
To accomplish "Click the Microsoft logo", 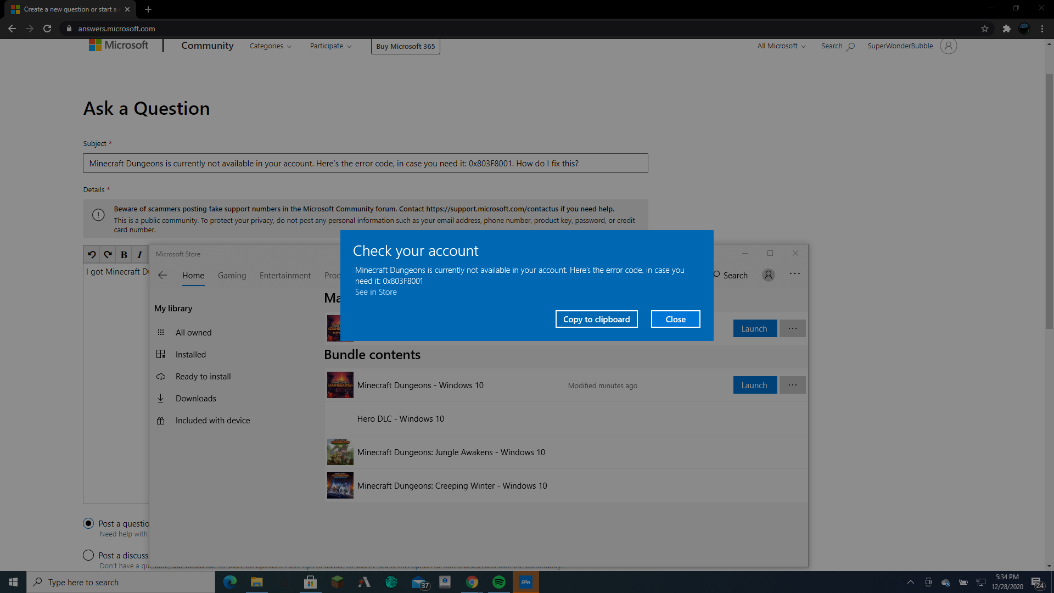I will coord(119,45).
